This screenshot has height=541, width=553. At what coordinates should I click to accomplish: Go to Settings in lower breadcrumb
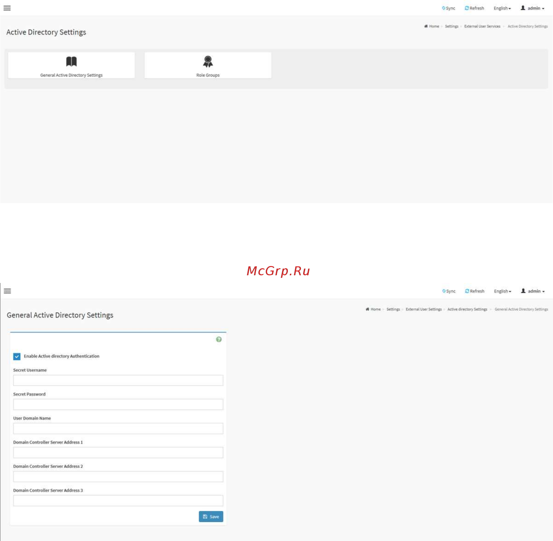click(x=393, y=309)
